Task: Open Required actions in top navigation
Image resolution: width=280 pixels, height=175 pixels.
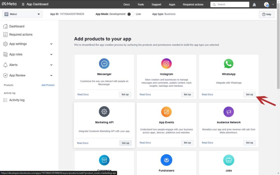Action: (x=193, y=4)
